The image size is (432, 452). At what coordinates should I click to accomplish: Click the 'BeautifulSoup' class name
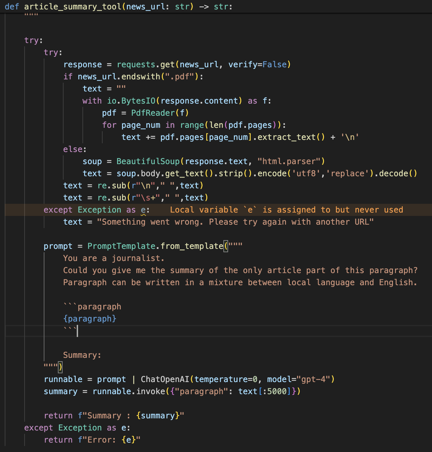148,161
